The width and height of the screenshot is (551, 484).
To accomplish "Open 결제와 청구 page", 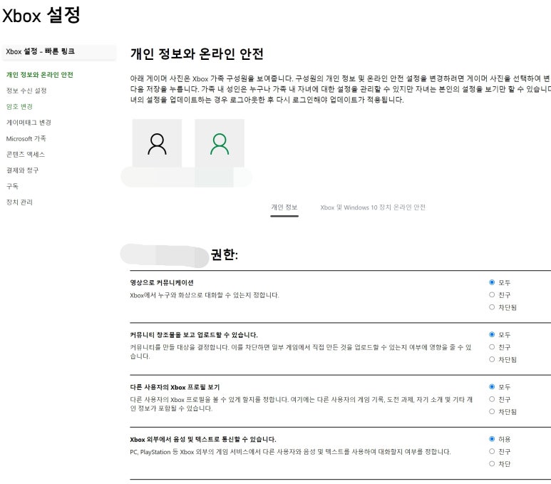I will tap(23, 170).
